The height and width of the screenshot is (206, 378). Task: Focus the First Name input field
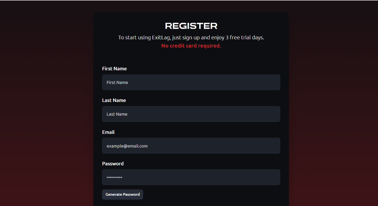(x=191, y=82)
